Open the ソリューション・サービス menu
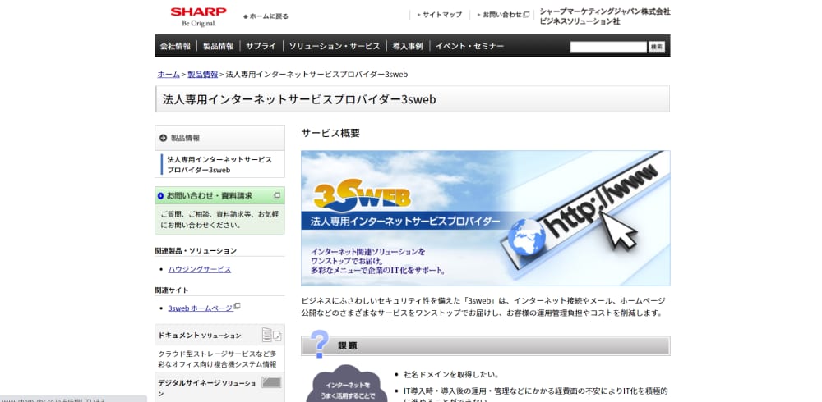This screenshot has height=402, width=822. tap(335, 46)
